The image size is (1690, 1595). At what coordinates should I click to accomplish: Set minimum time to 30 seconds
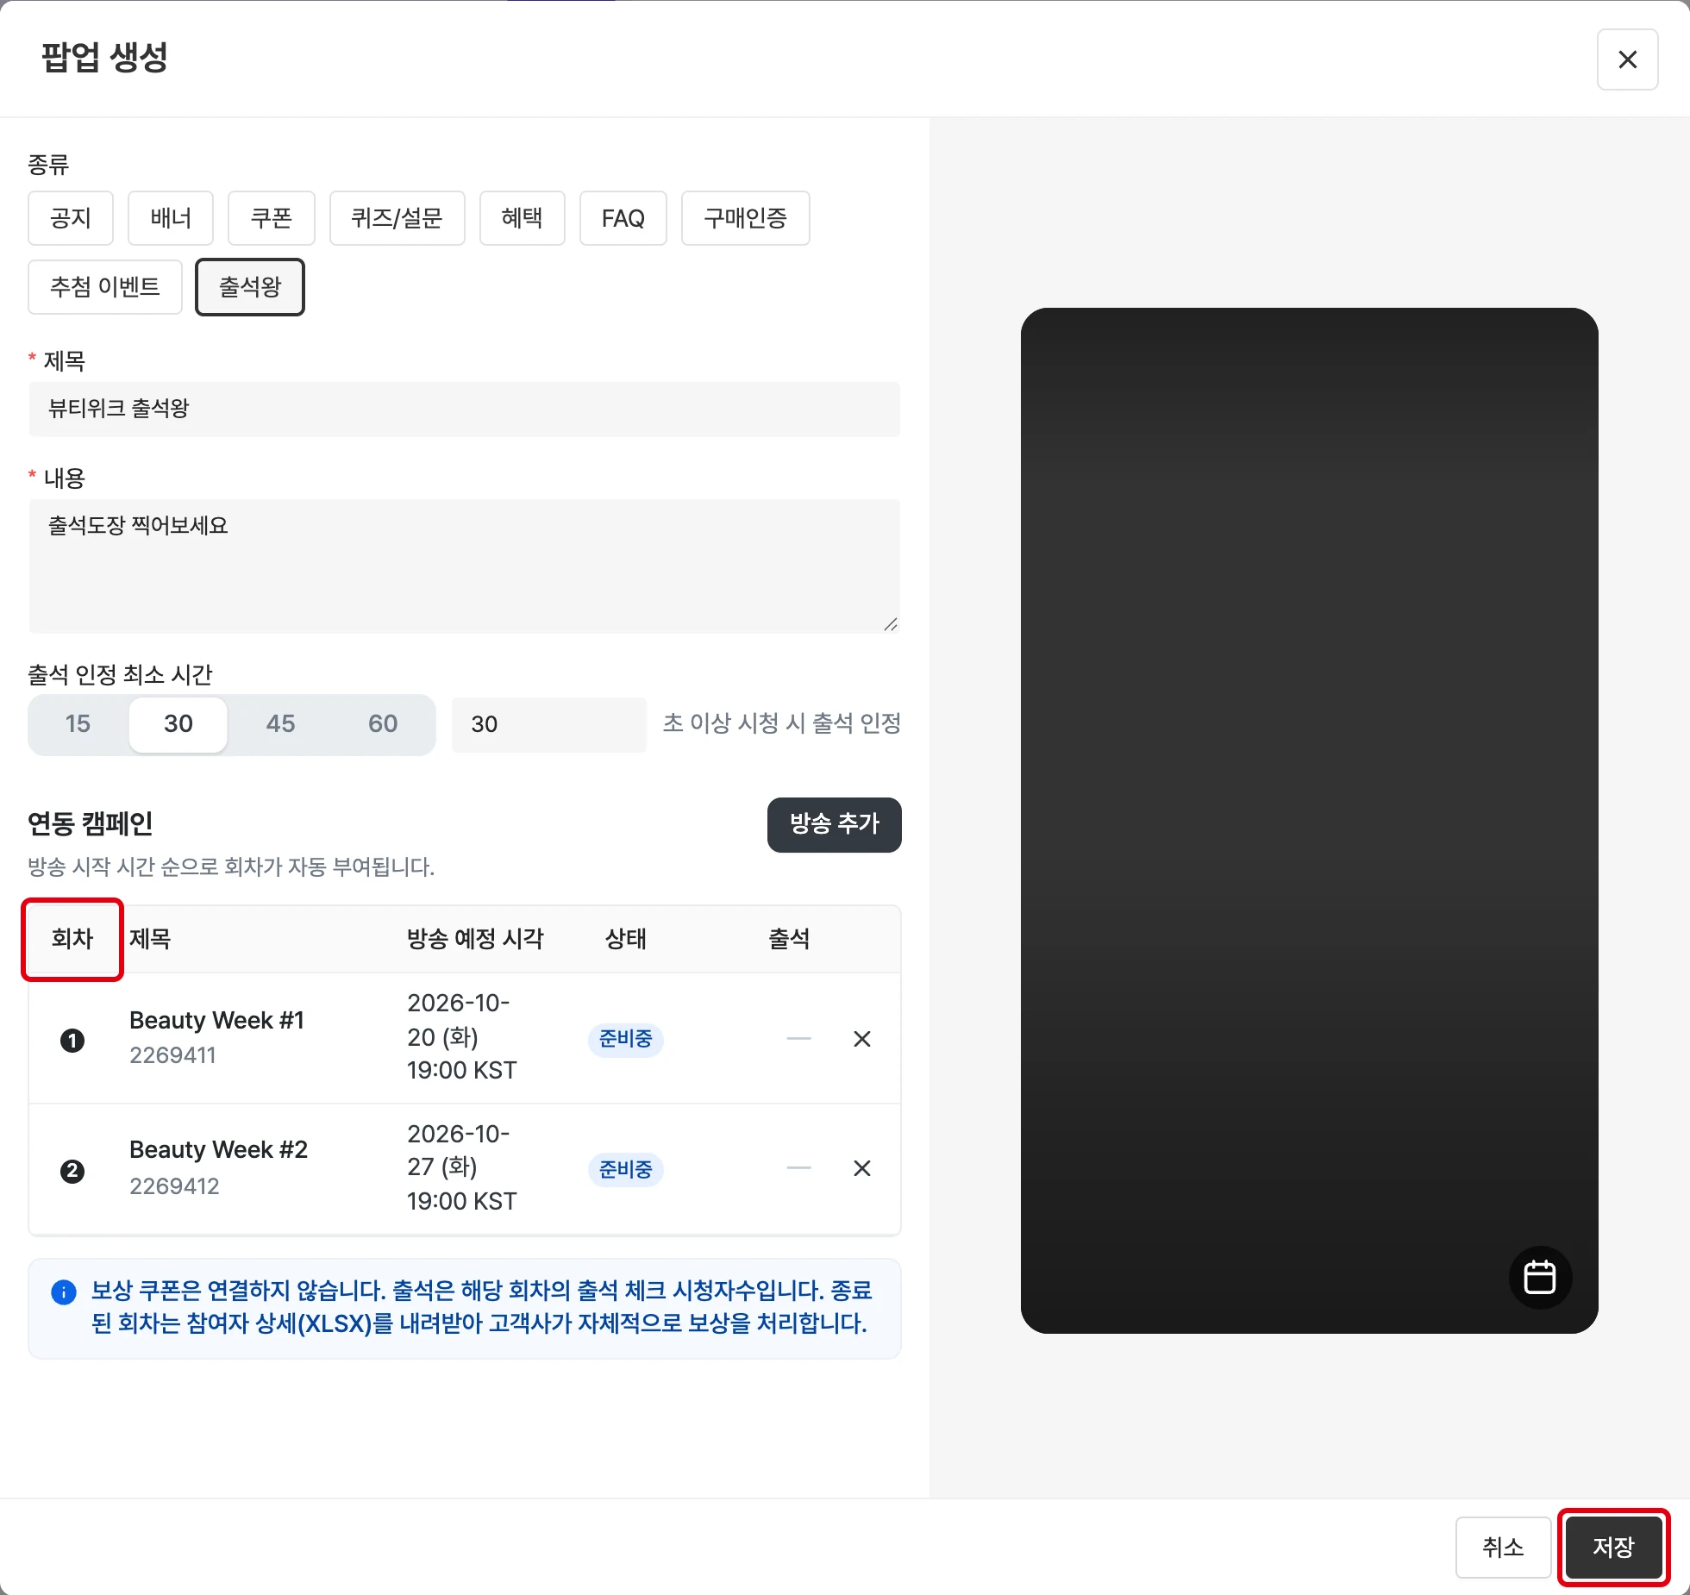[x=178, y=724]
